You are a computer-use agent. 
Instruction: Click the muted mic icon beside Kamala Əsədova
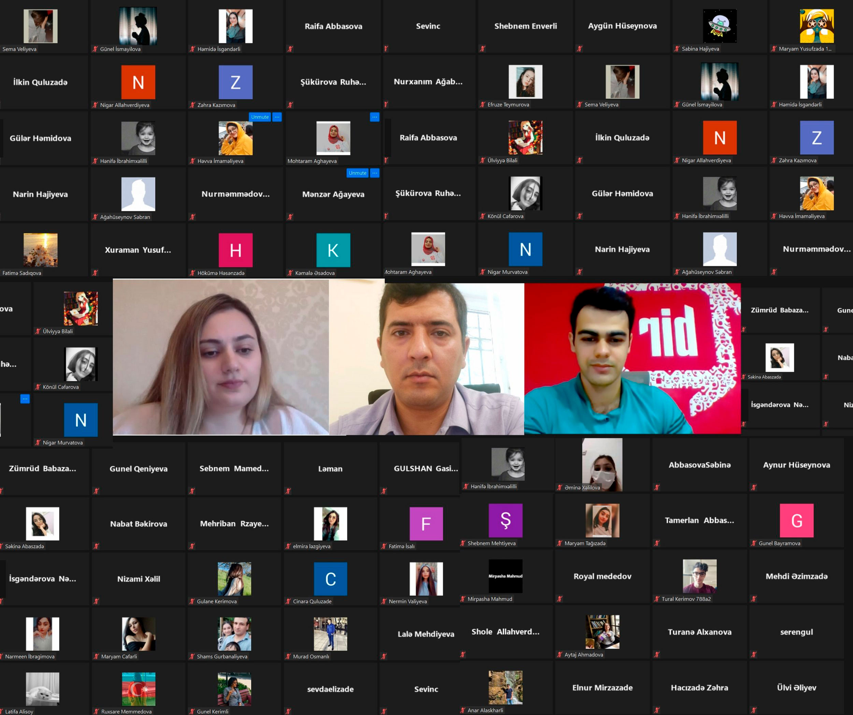click(x=290, y=273)
